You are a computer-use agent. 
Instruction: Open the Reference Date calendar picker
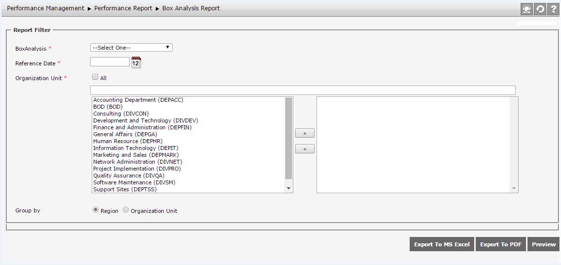[x=136, y=62]
